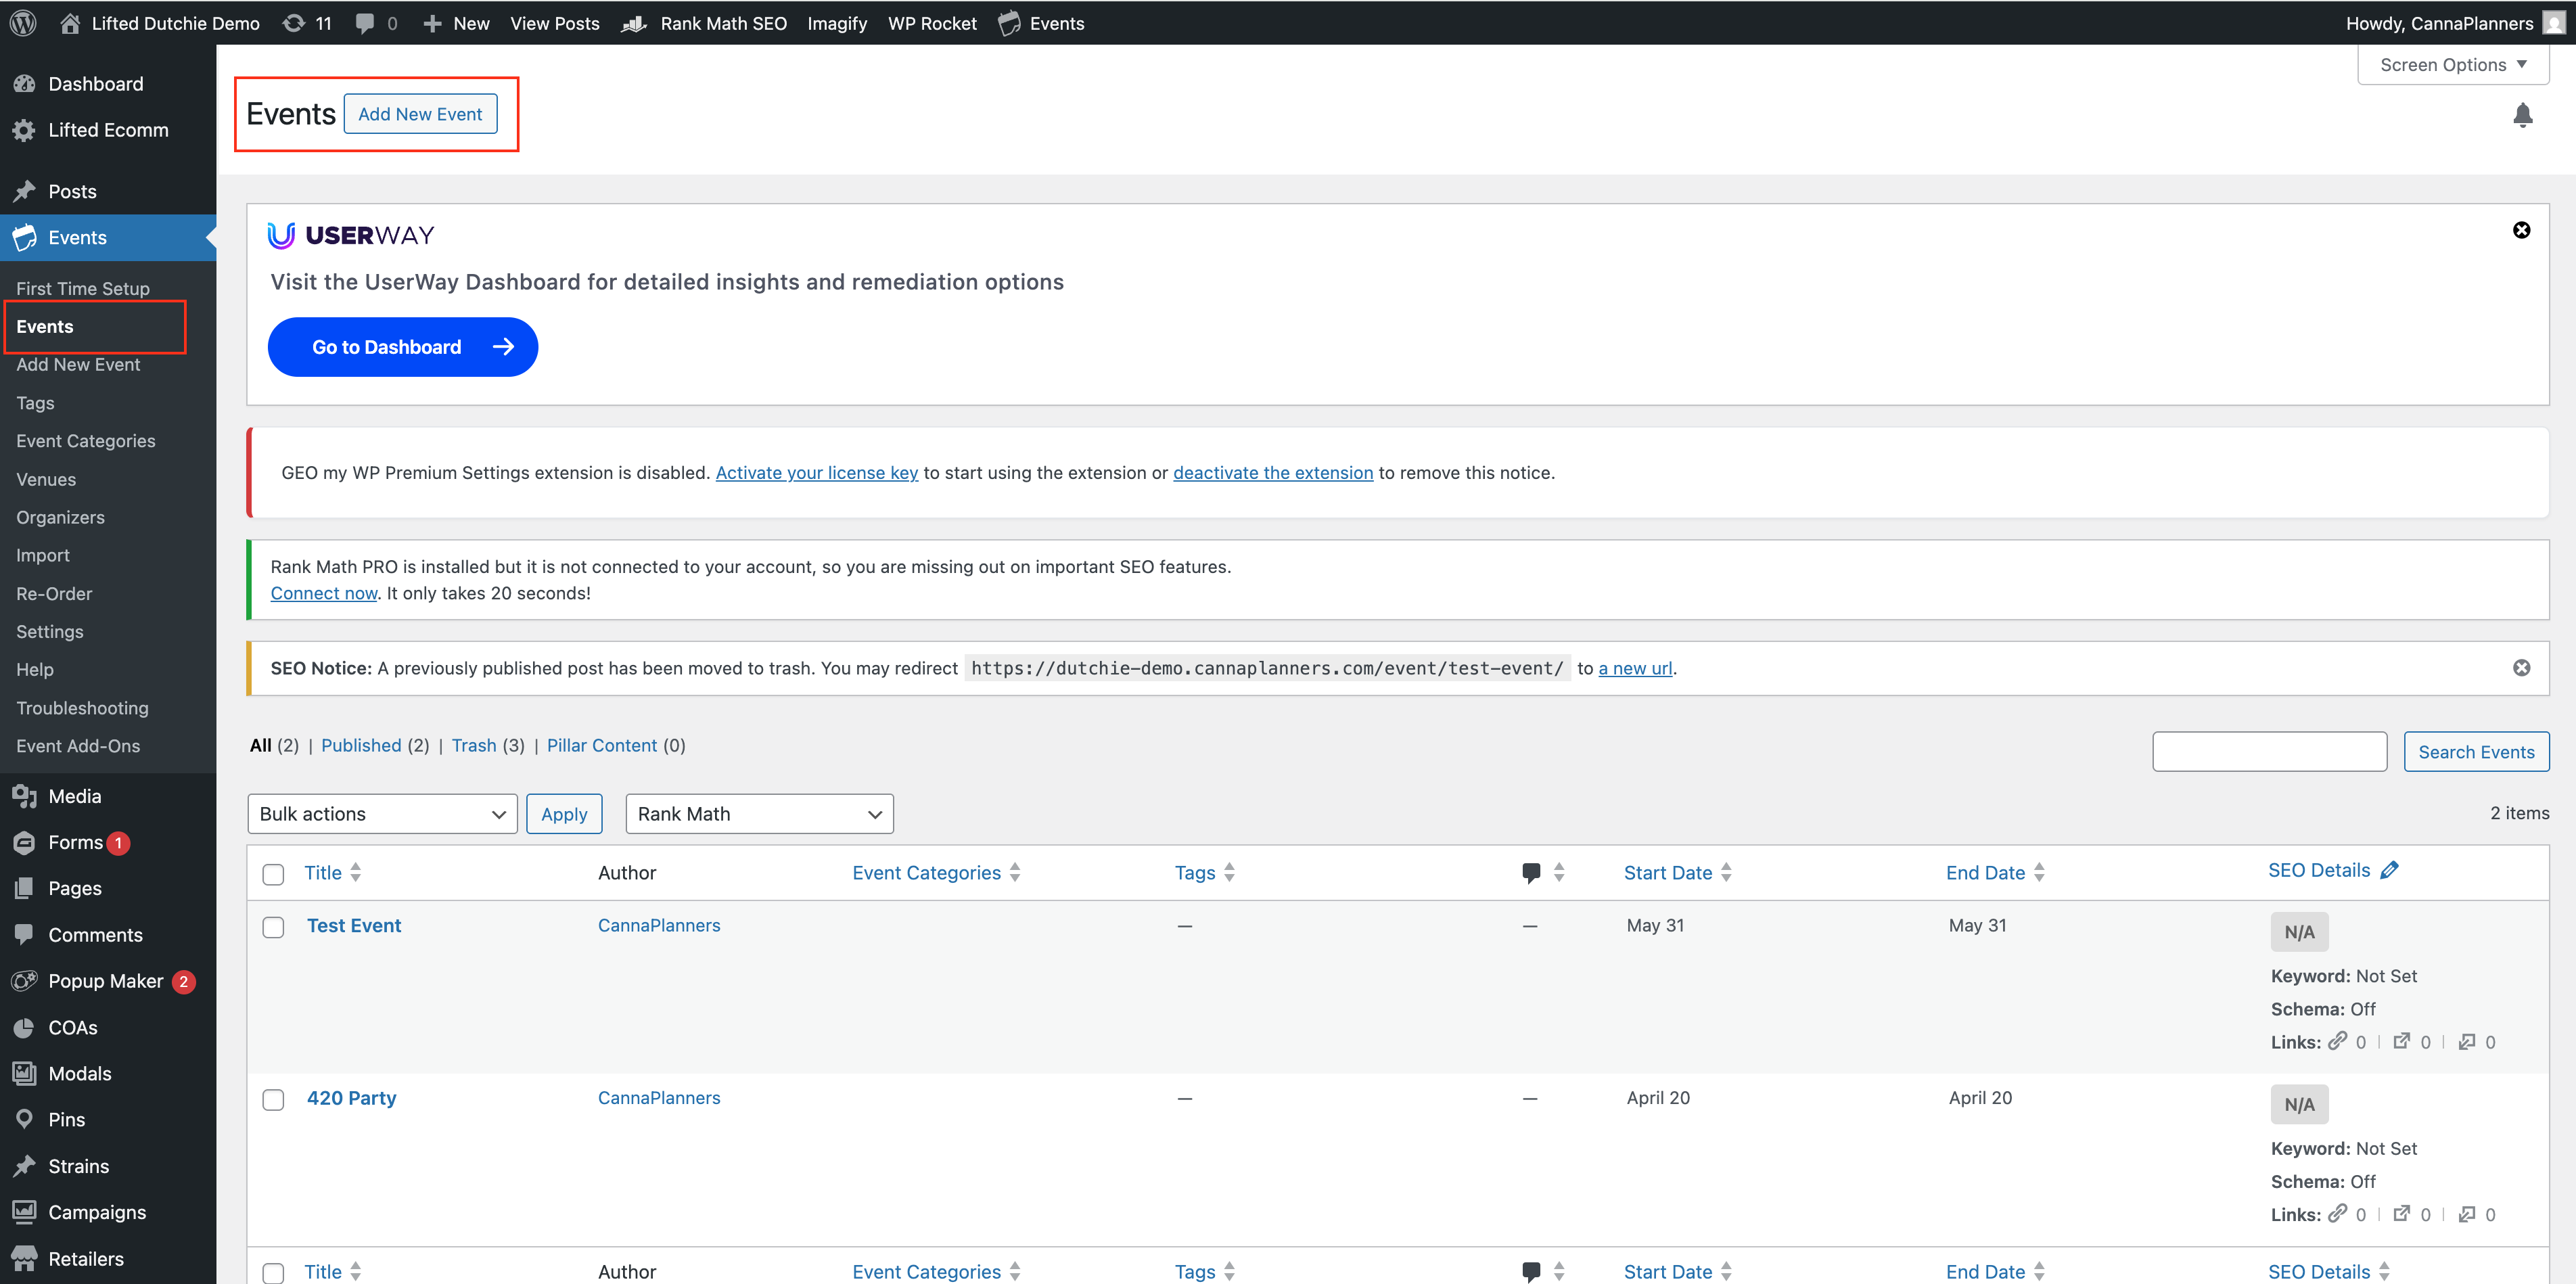
Task: Open Media from the sidebar
Action: [75, 796]
